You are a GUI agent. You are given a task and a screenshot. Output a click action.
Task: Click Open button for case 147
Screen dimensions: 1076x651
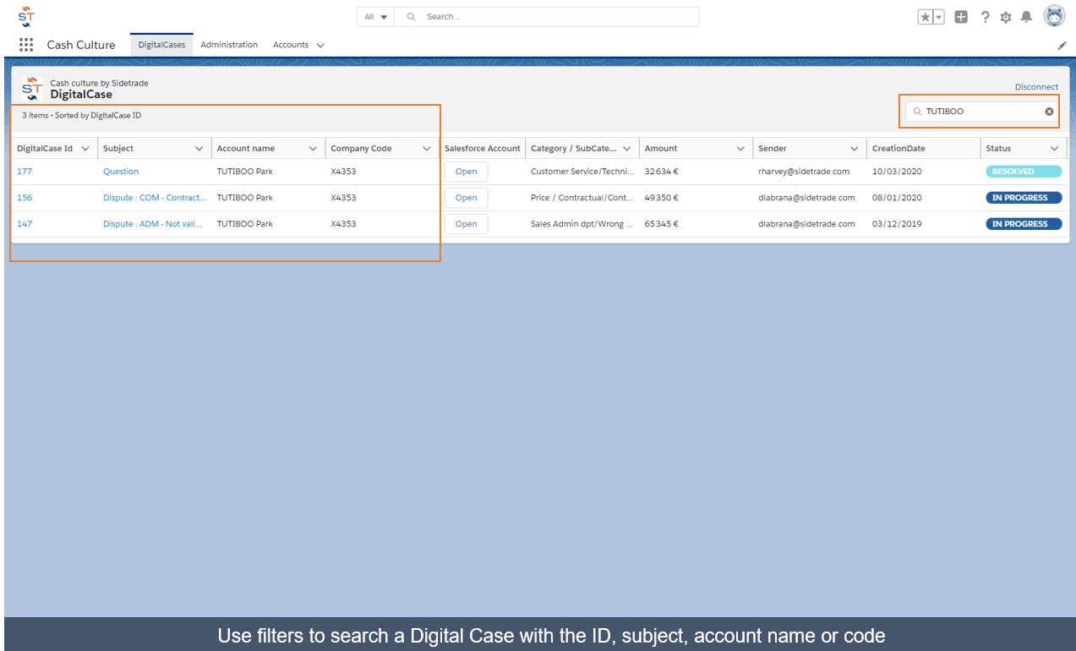click(x=467, y=224)
